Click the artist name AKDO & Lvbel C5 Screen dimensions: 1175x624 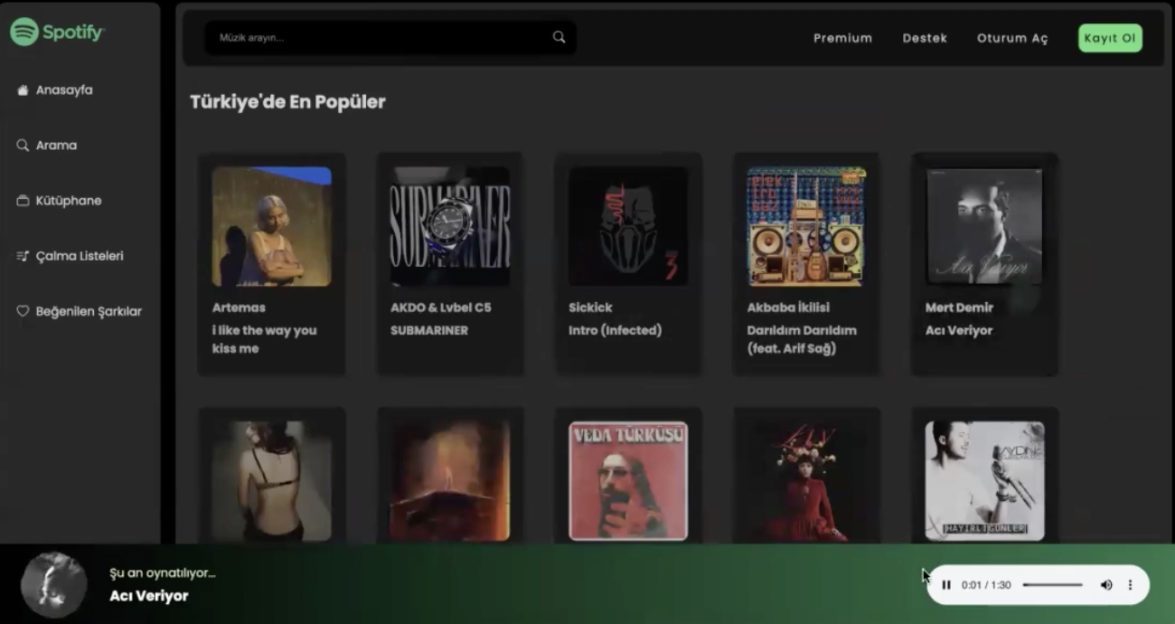point(441,307)
